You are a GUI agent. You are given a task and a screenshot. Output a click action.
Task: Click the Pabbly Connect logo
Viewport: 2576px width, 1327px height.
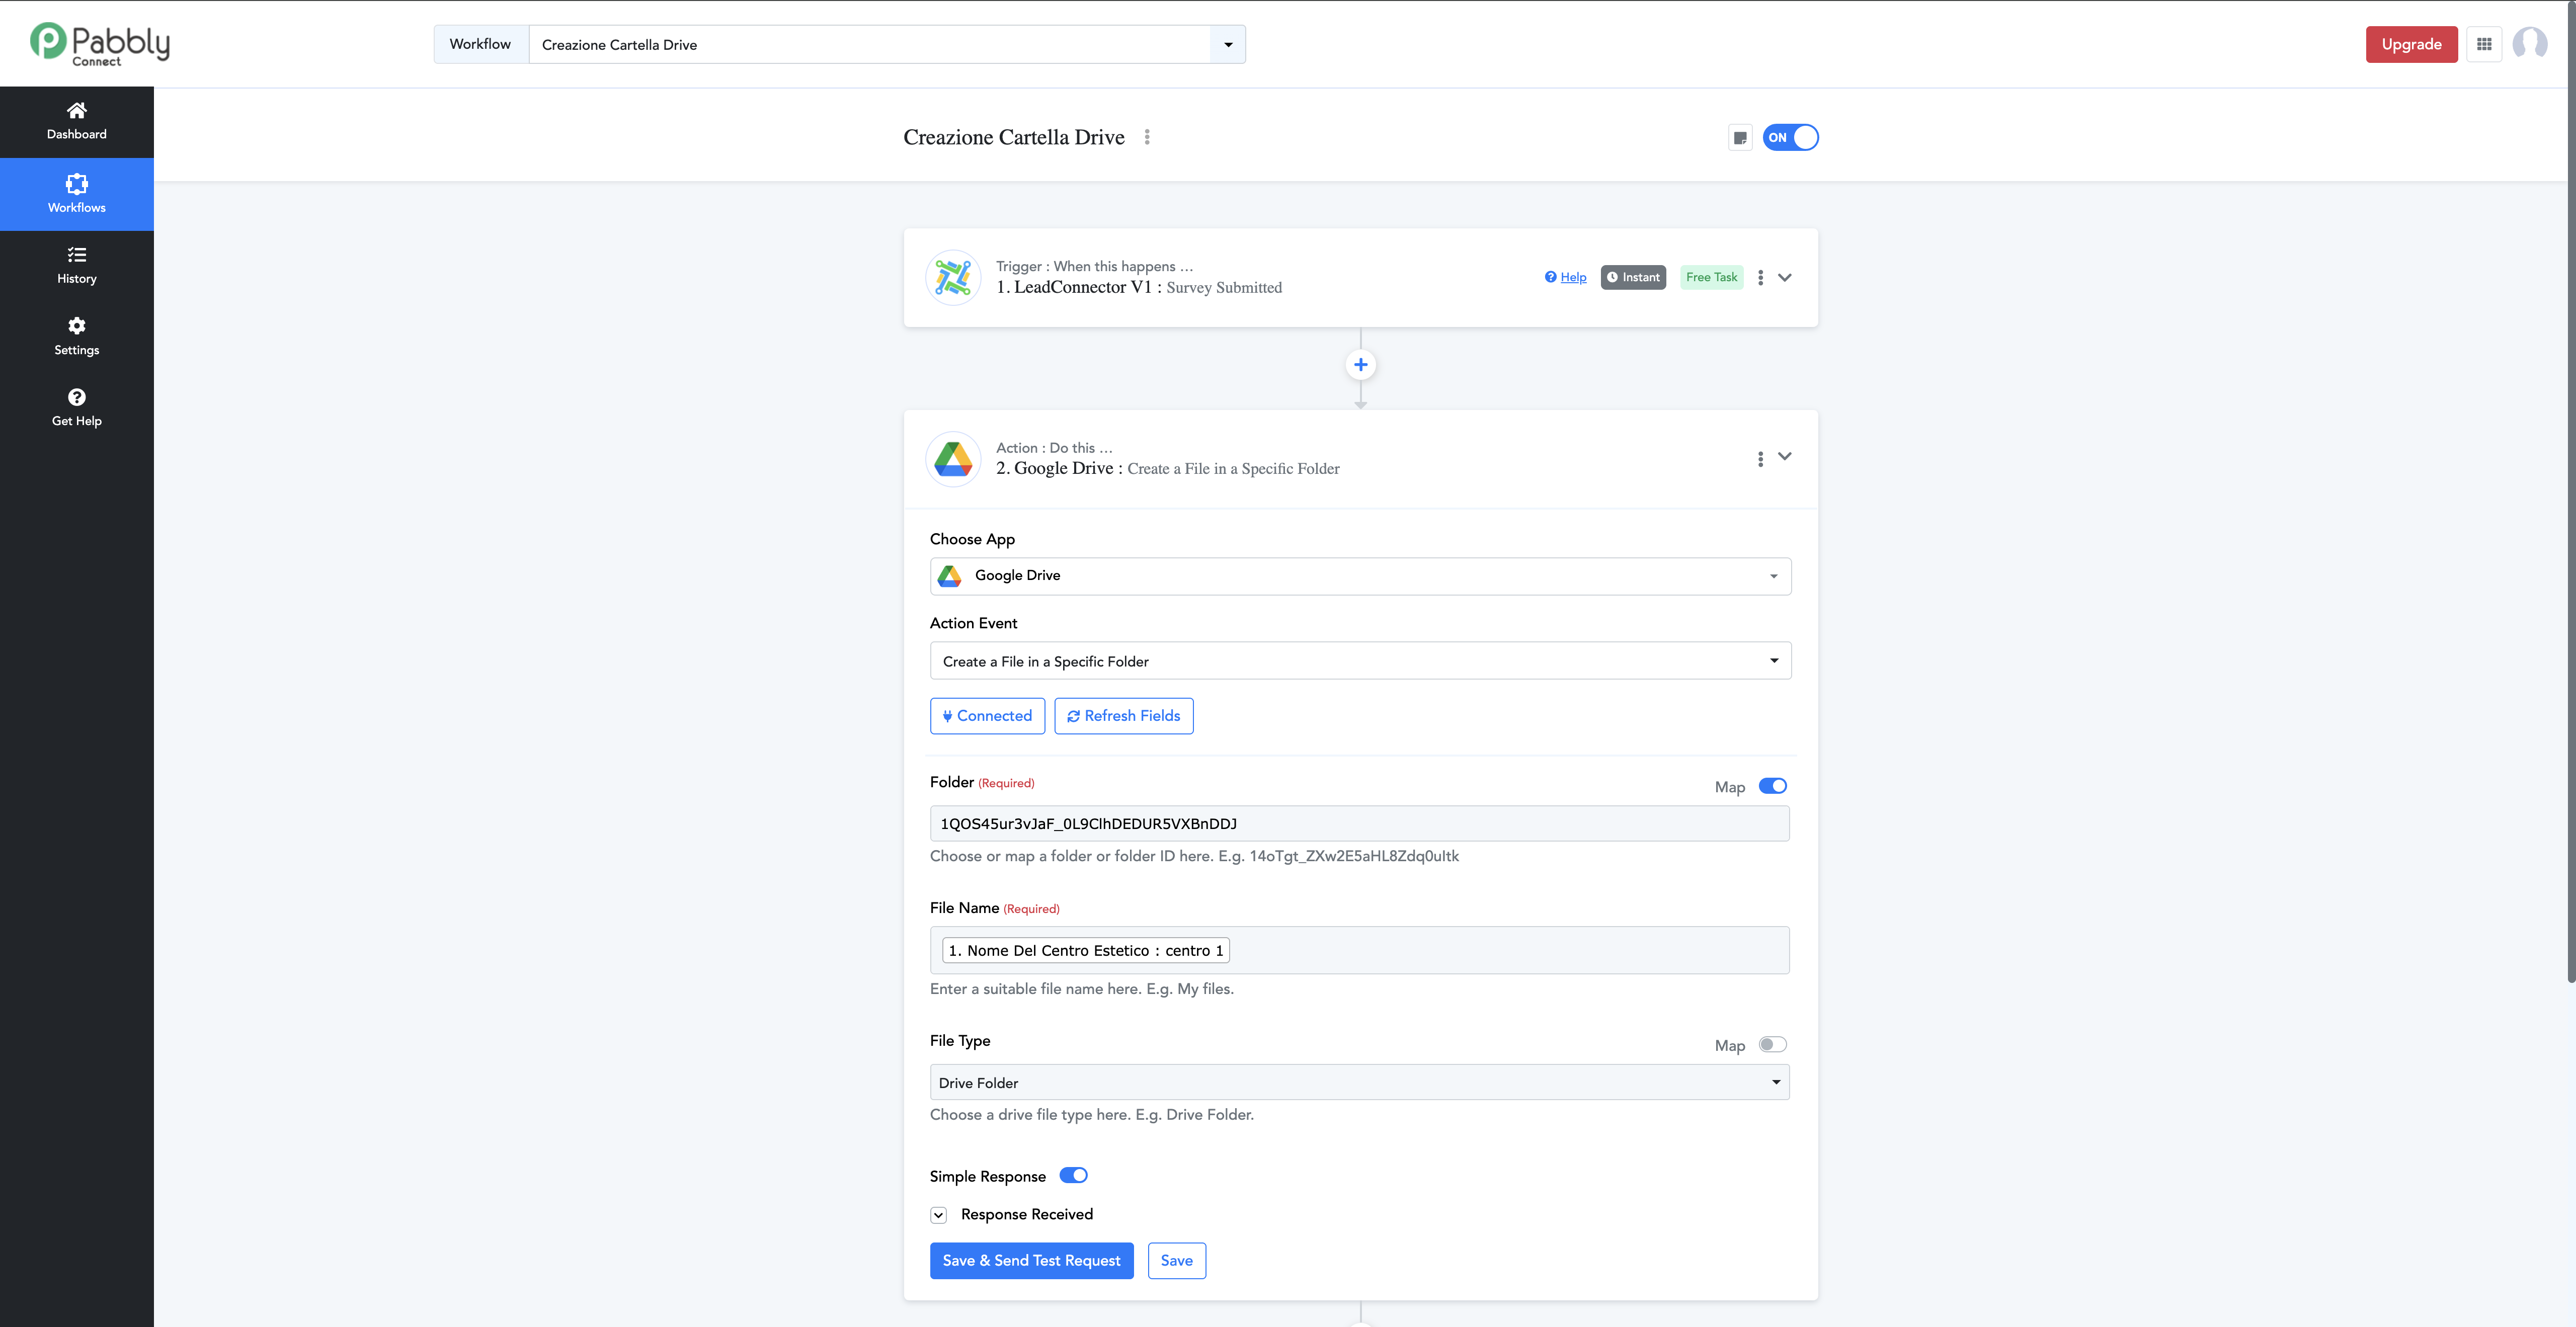click(x=100, y=44)
